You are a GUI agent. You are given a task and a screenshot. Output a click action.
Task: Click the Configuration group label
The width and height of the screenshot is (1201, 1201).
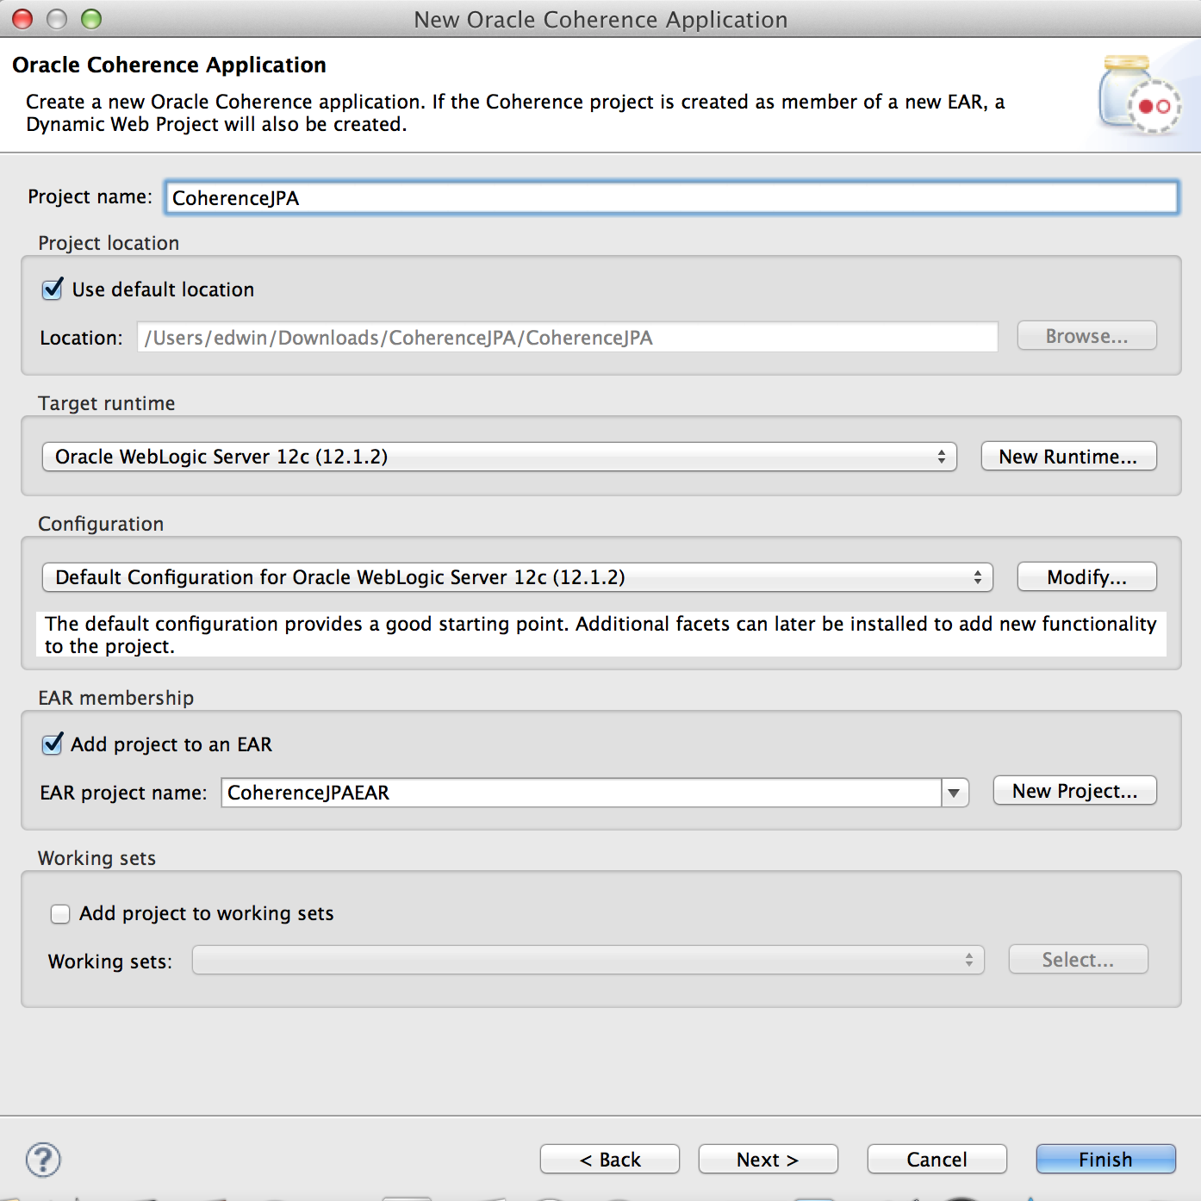[x=101, y=524]
